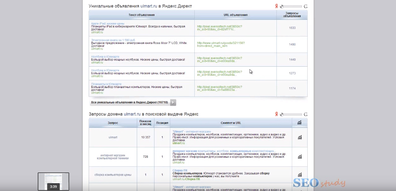Image resolution: width=396 pixels, height=191 pixels.
Task: Click the video thumbnail showing 3:39
Action: click(x=53, y=181)
